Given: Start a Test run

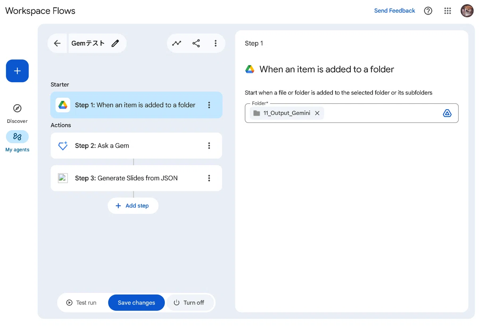Looking at the screenshot, I should (x=82, y=302).
